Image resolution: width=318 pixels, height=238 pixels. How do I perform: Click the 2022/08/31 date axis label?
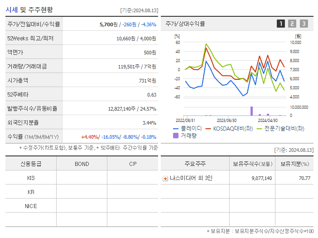pyautogui.click(x=185, y=121)
